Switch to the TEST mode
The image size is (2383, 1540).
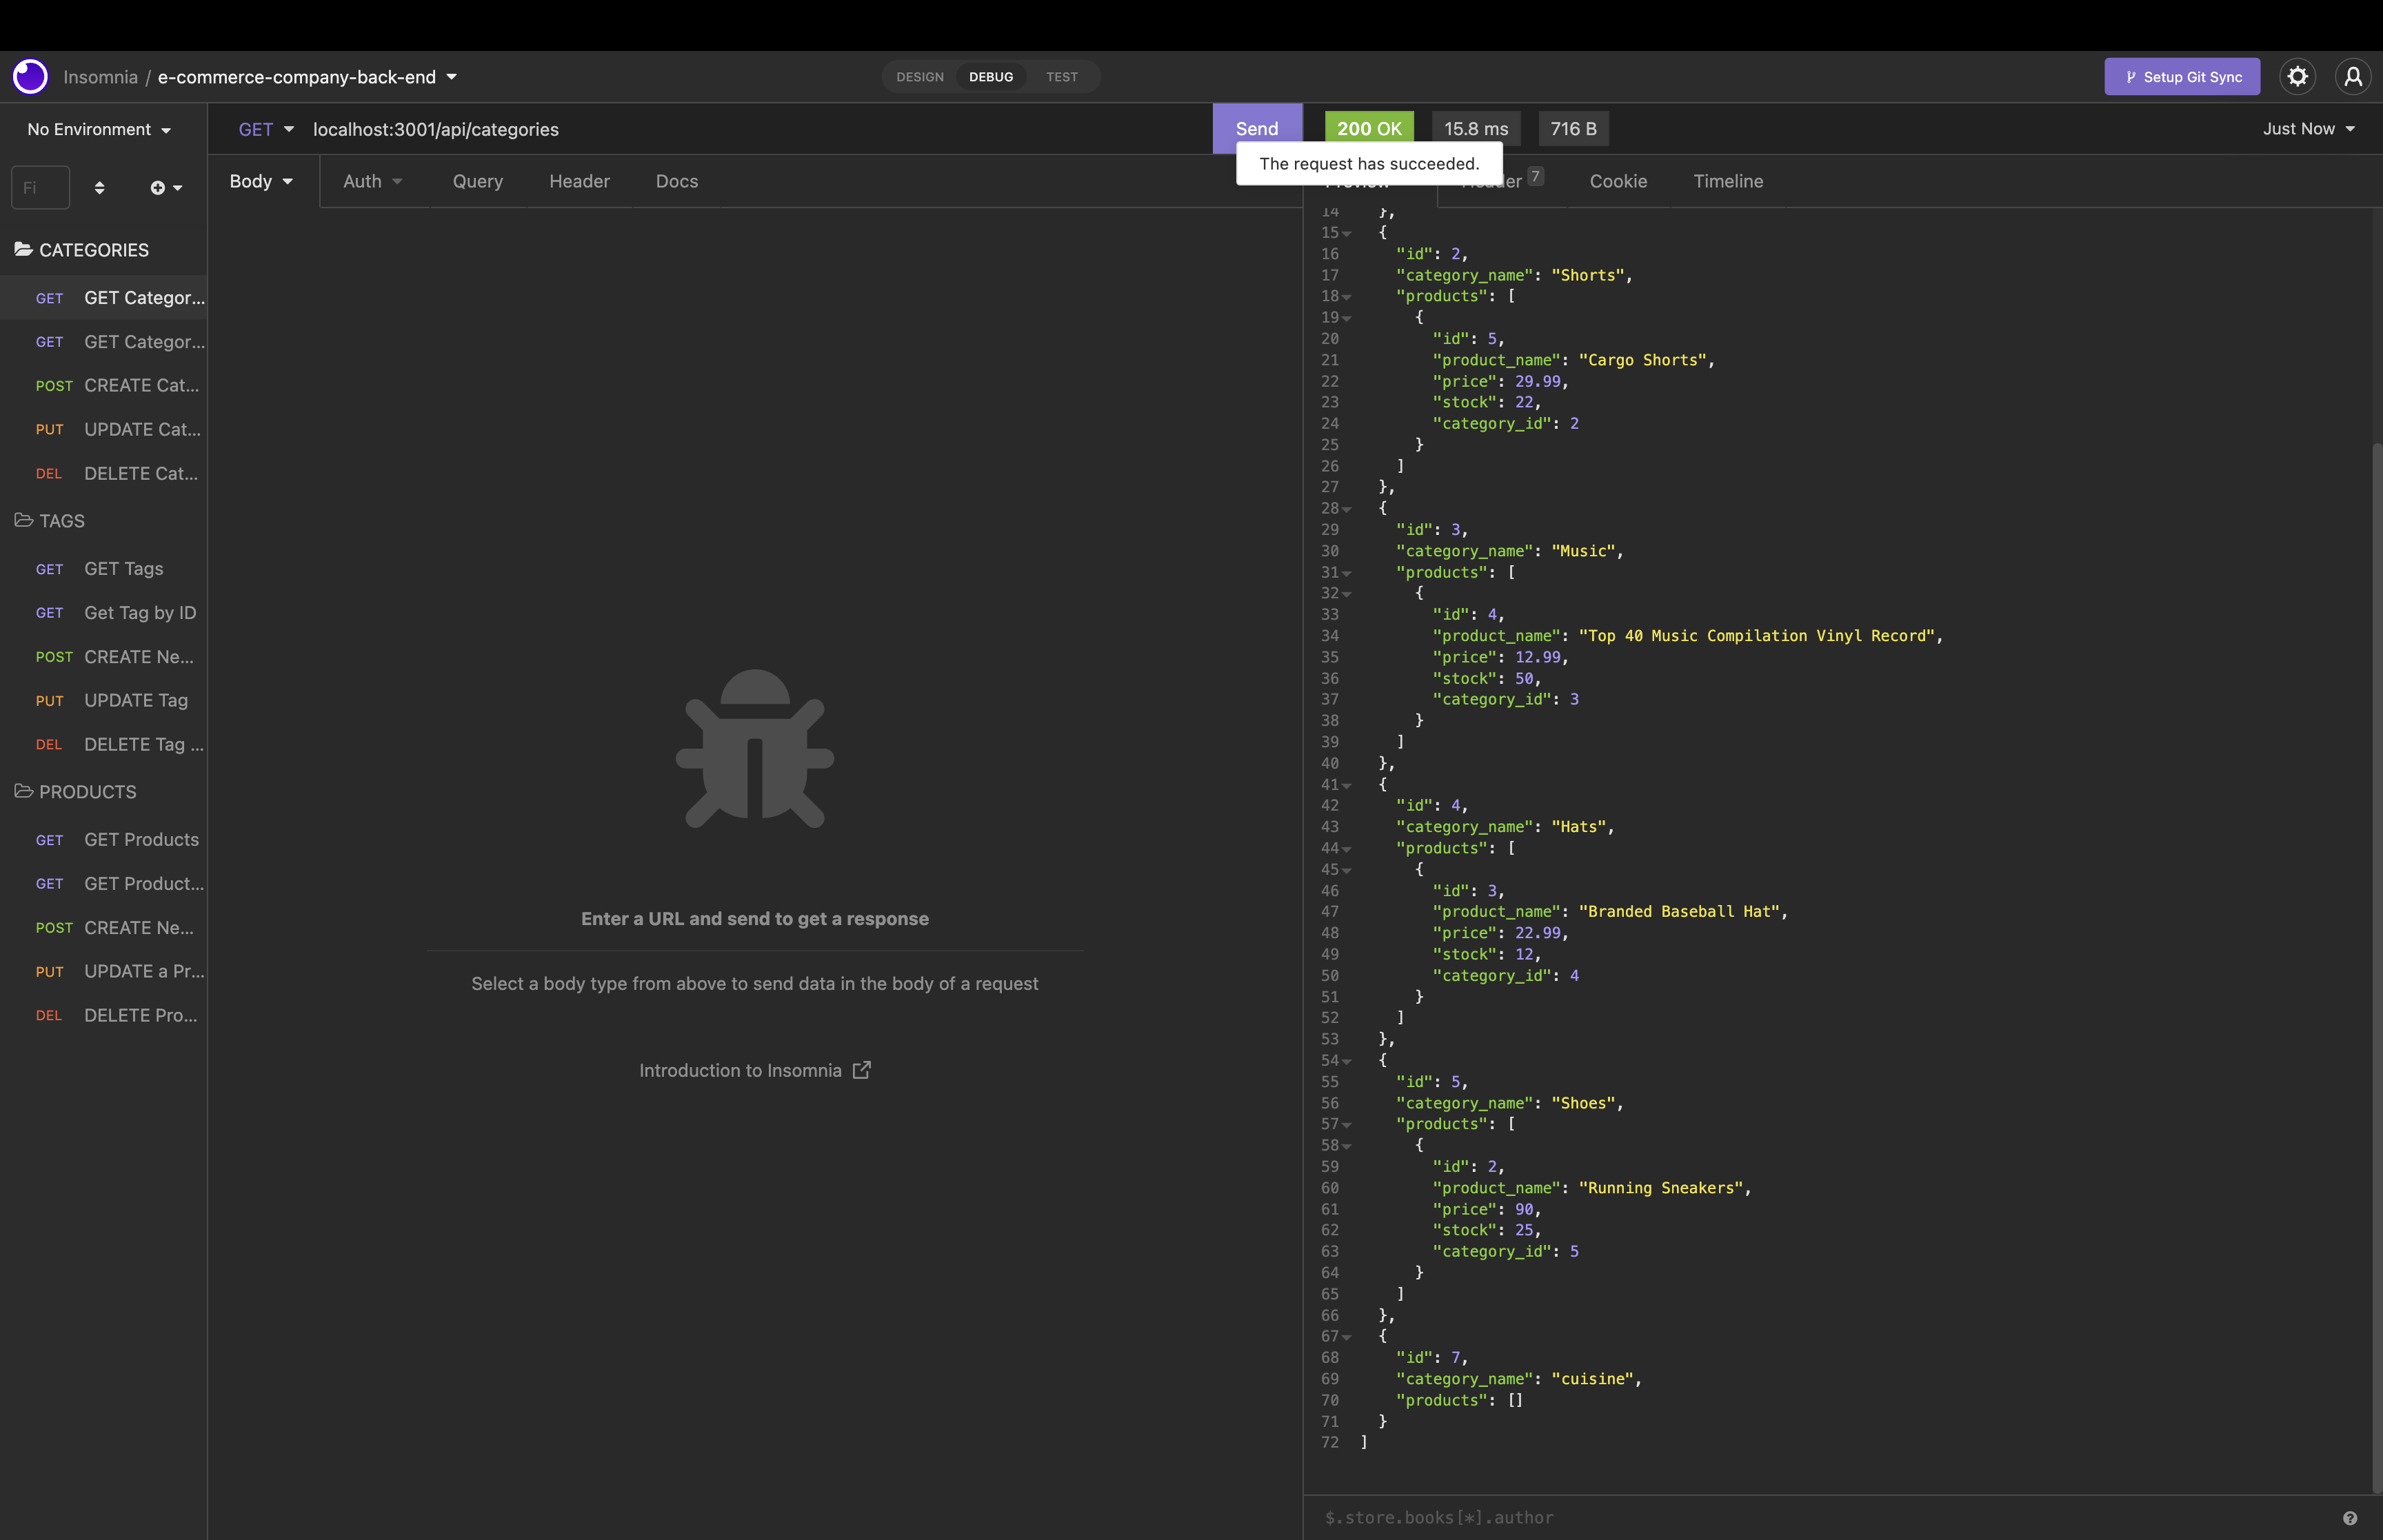click(1062, 77)
